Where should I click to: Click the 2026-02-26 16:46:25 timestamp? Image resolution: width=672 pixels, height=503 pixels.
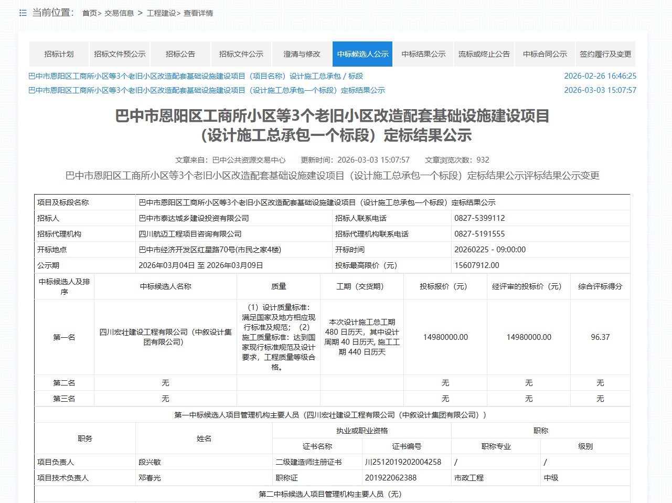[600, 76]
